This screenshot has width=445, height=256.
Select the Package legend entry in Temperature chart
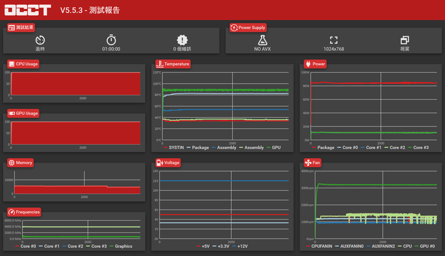(198, 147)
